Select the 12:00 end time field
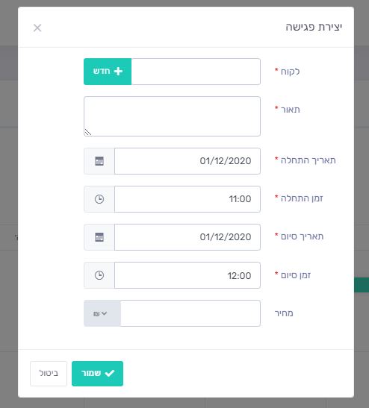The width and height of the screenshot is (369, 408). click(x=187, y=275)
